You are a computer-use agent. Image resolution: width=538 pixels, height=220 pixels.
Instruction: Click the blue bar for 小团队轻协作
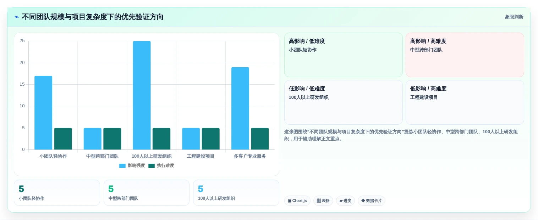[x=43, y=113]
